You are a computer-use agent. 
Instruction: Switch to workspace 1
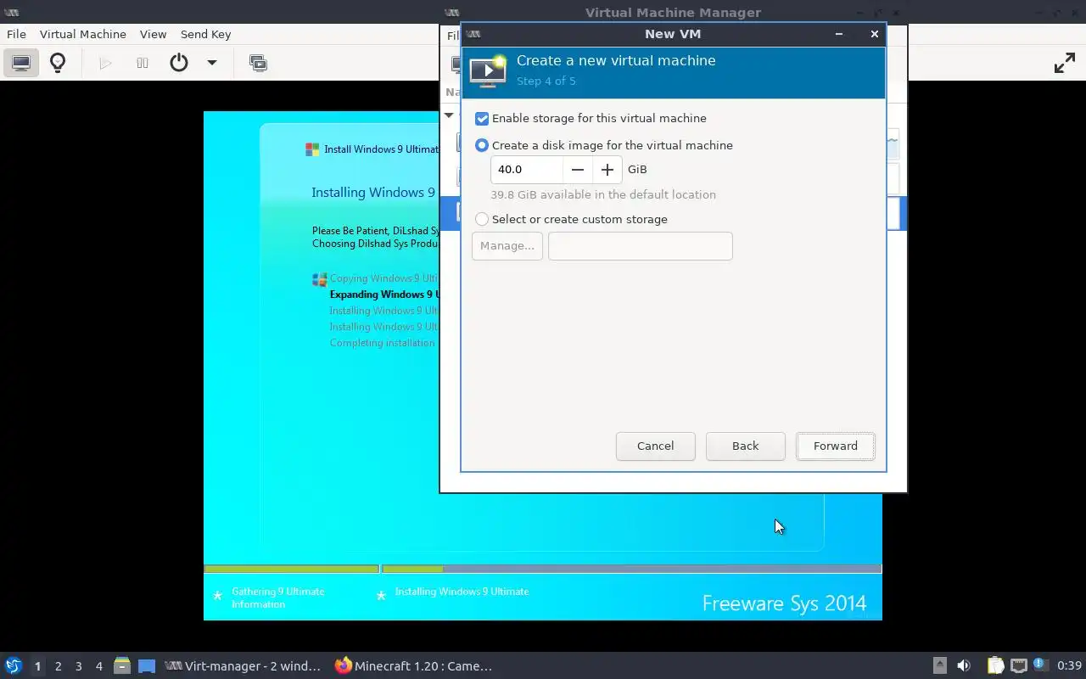pyautogui.click(x=37, y=666)
